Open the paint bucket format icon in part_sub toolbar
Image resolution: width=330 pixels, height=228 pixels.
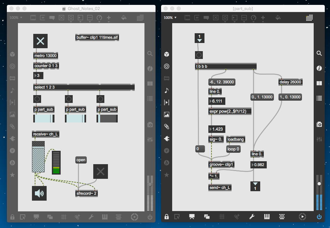(278, 18)
